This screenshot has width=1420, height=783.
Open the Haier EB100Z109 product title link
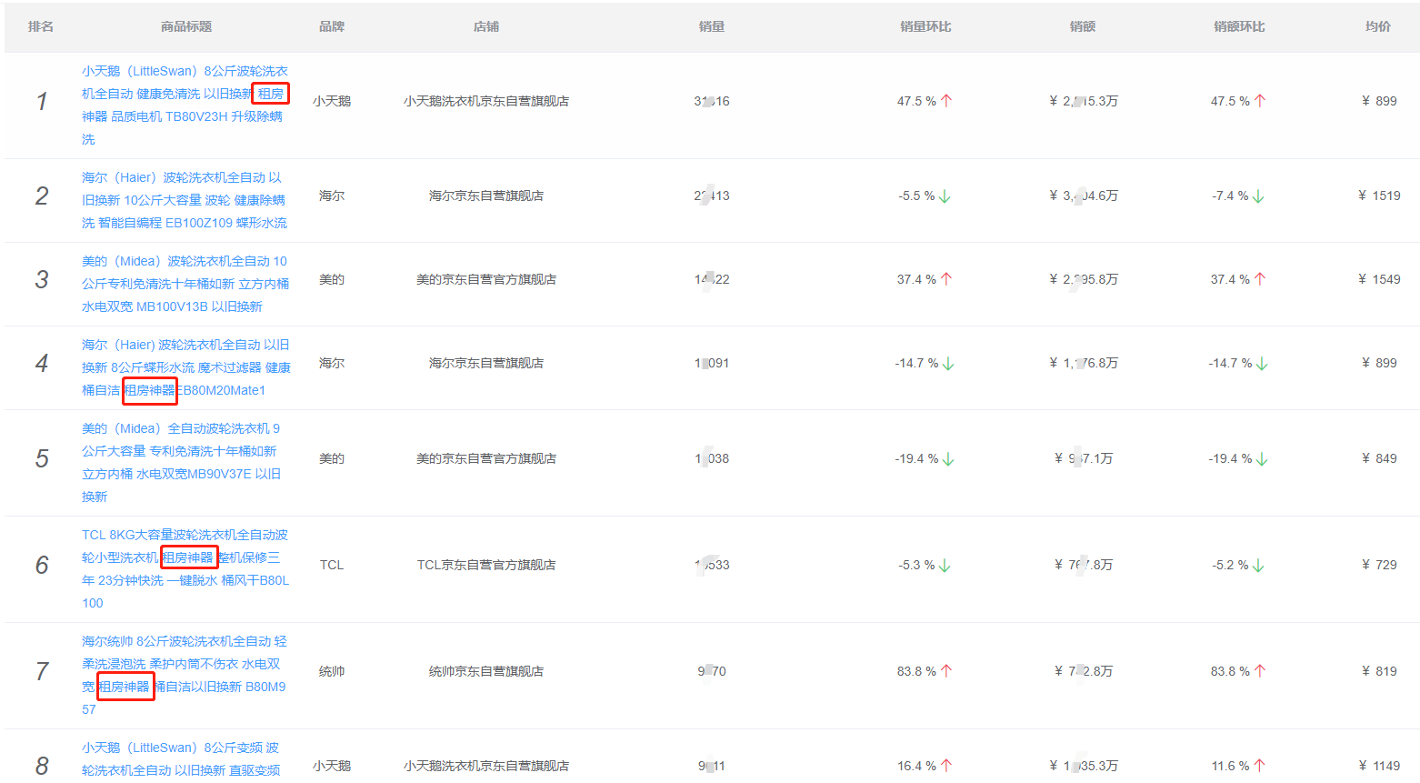(x=184, y=200)
